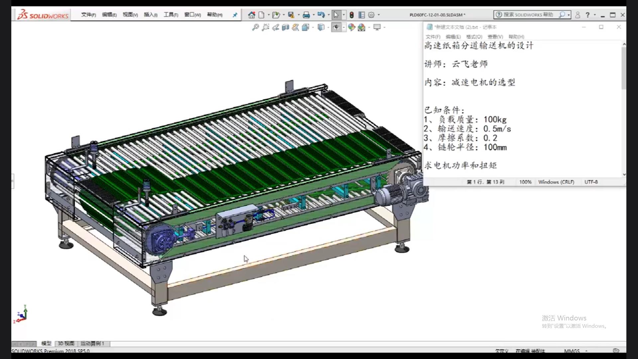
Task: Open the SolidWorks 帮助(H) menu
Action: (215, 15)
